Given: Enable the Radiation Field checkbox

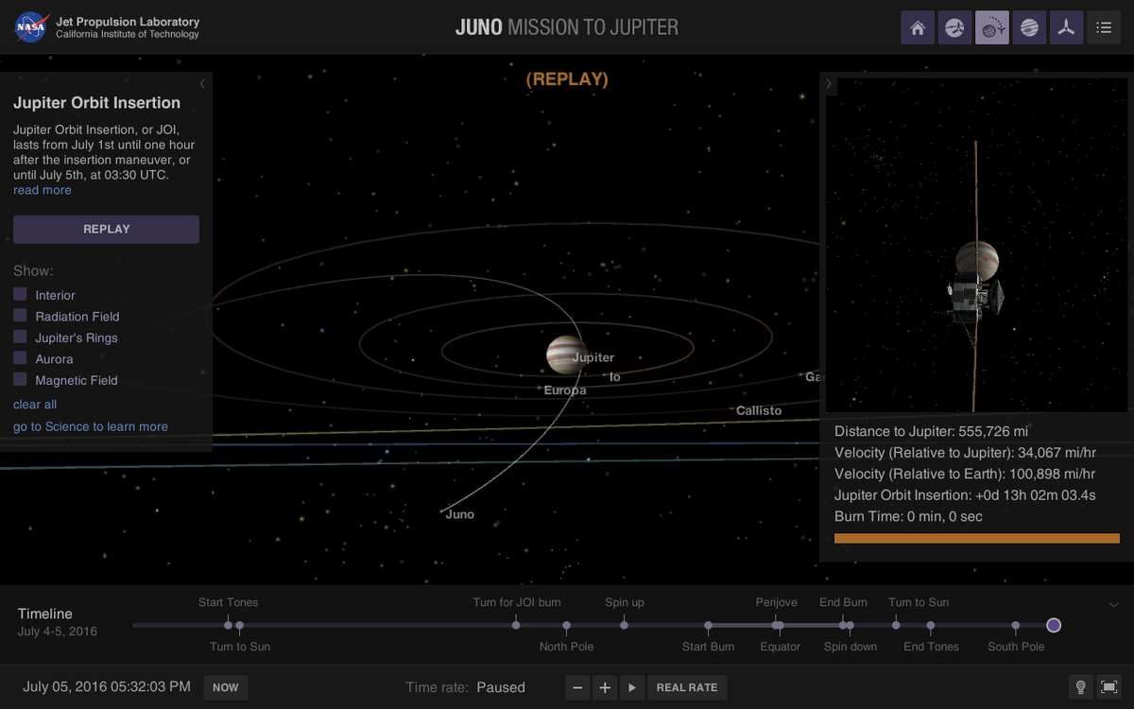Looking at the screenshot, I should tap(20, 316).
